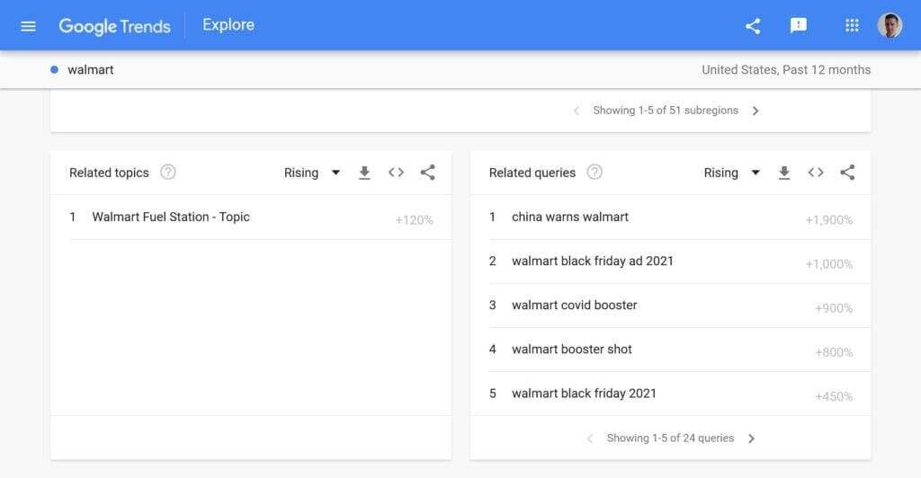This screenshot has height=478, width=921.
Task: Open the send feedback icon
Action: click(x=799, y=26)
